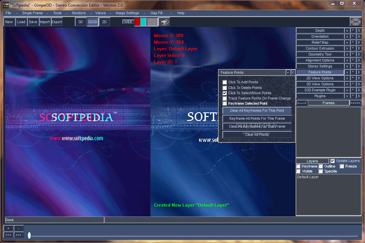Image resolution: width=365 pixels, height=243 pixels.
Task: Click the <----> button left of Frames
Action: click(x=302, y=103)
